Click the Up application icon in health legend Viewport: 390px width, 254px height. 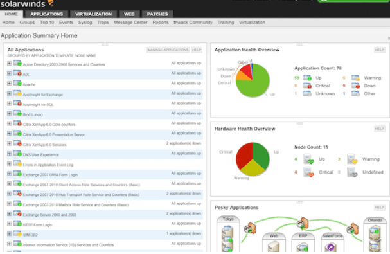pos(307,78)
